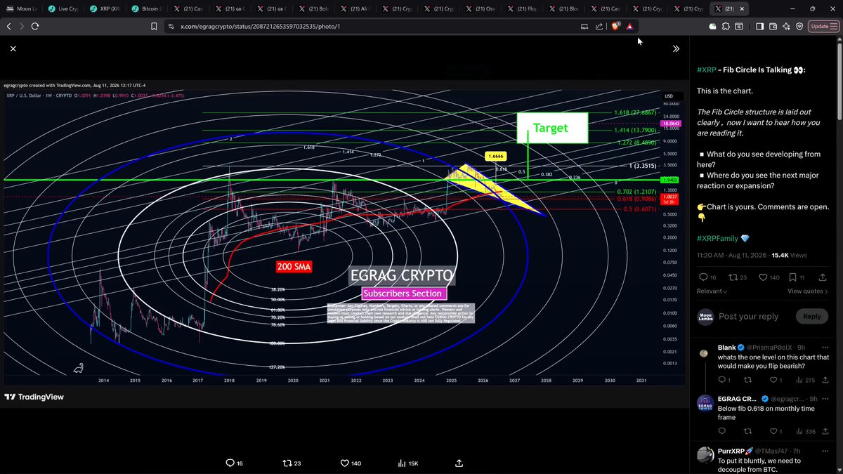Repost icon below the photo showing 23
Image resolution: width=843 pixels, height=474 pixels.
coord(291,463)
